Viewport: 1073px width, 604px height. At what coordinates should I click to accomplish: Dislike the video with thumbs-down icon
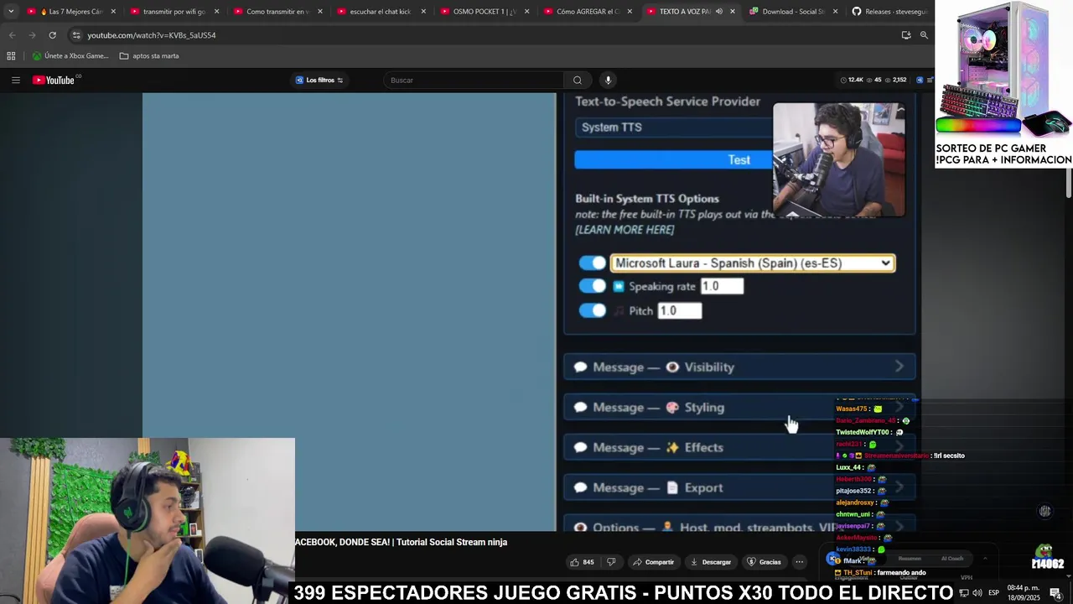pyautogui.click(x=611, y=562)
